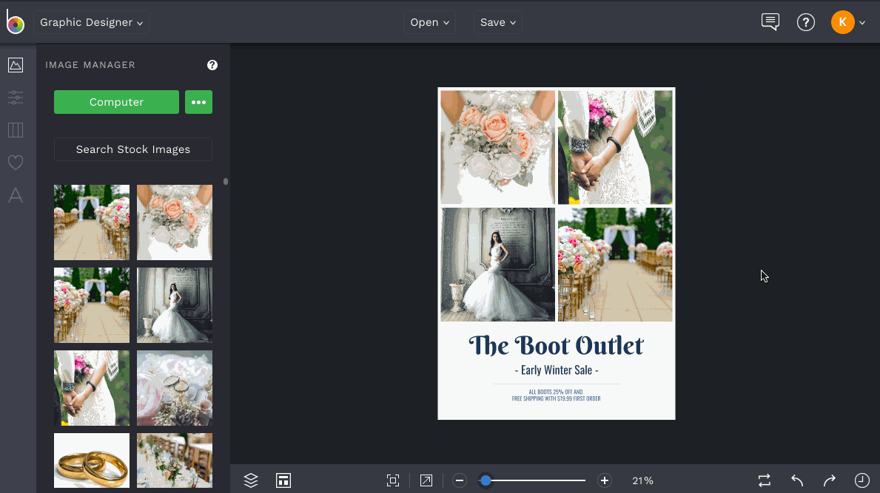Select the second-row wedding aisle thumbnail
The width and height of the screenshot is (880, 493).
[92, 305]
